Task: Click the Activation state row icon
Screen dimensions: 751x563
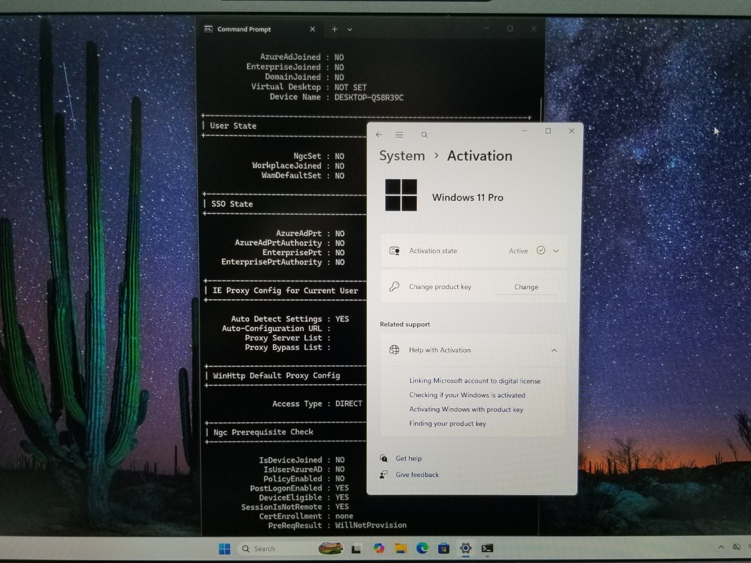Action: (394, 251)
